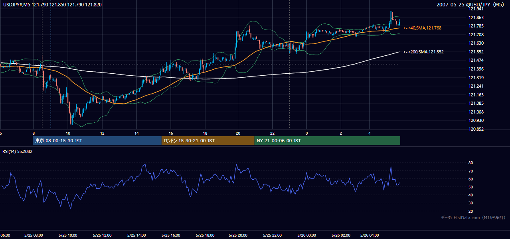Click the 121.319 price axis label
The image size is (510, 239).
click(476, 78)
